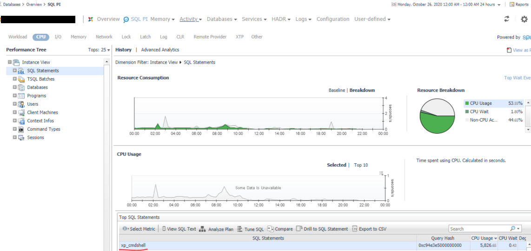Click the Reports icon at top right

[x=512, y=4]
